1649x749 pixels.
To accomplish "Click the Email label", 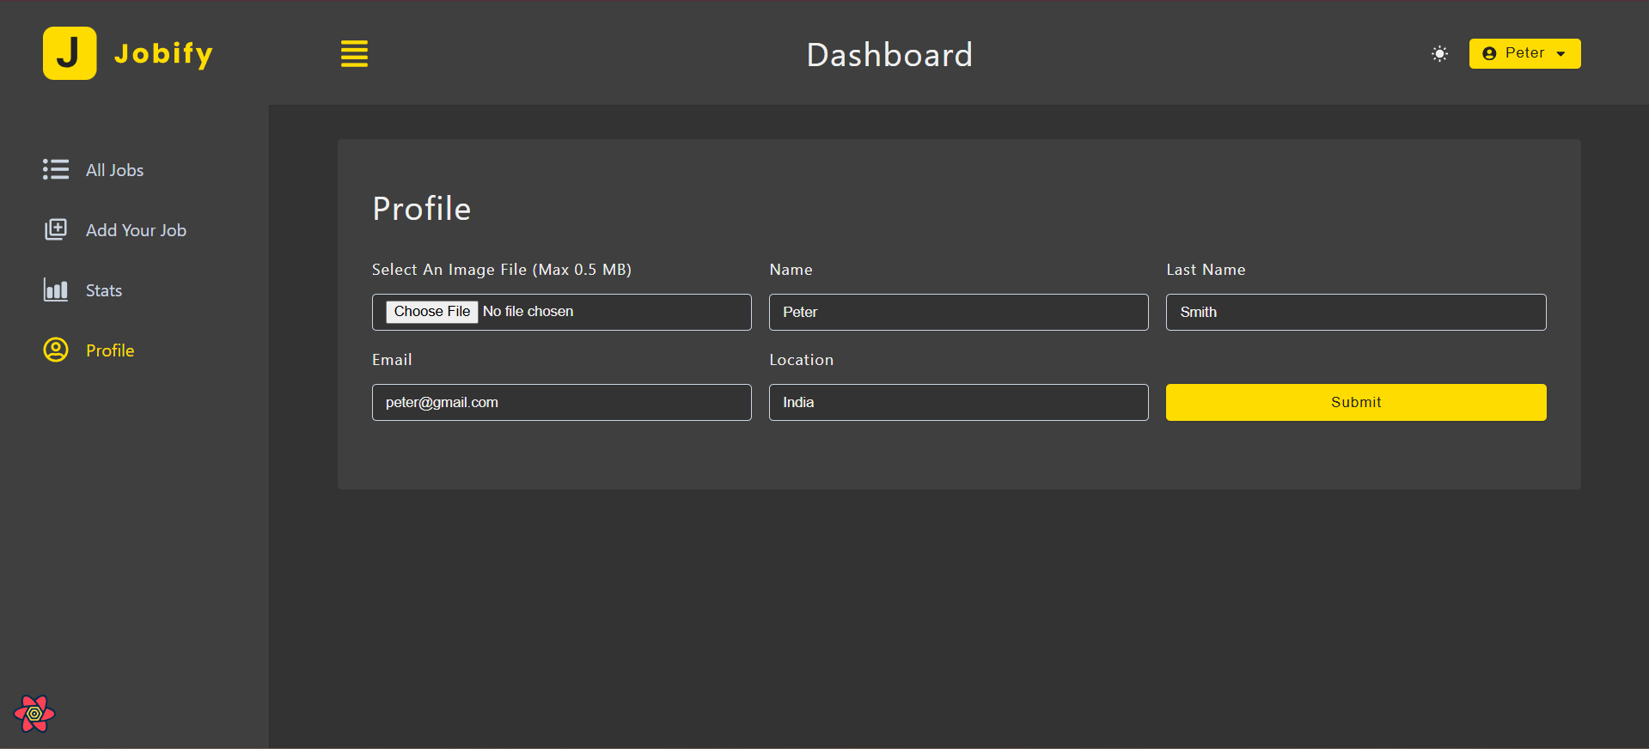I will [x=392, y=360].
